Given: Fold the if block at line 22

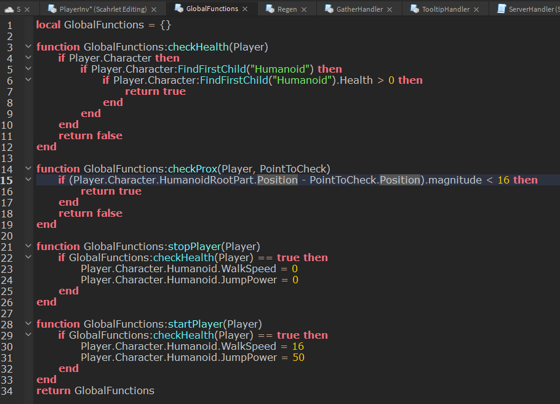Looking at the screenshot, I should click(28, 257).
